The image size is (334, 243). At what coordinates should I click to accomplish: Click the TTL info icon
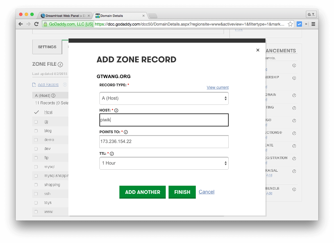112,154
